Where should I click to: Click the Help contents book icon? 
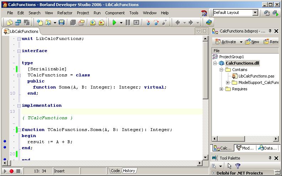pyautogui.click(x=209, y=22)
